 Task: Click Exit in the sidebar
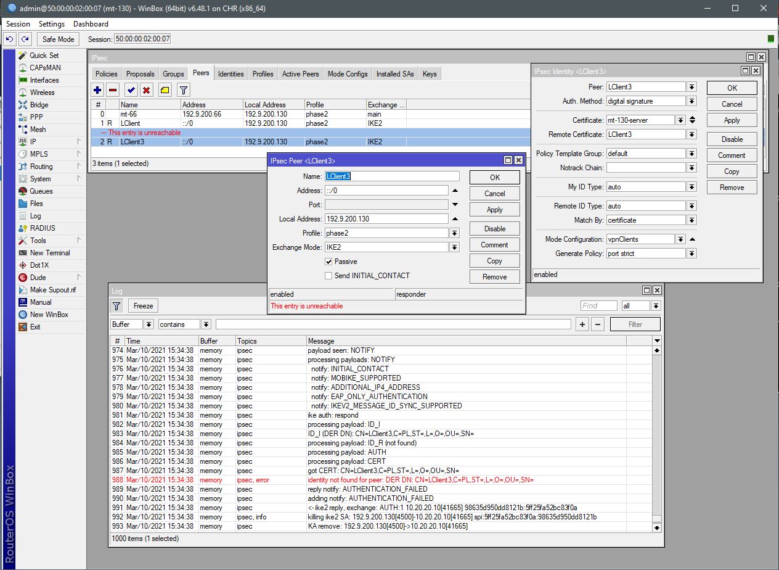[x=35, y=327]
